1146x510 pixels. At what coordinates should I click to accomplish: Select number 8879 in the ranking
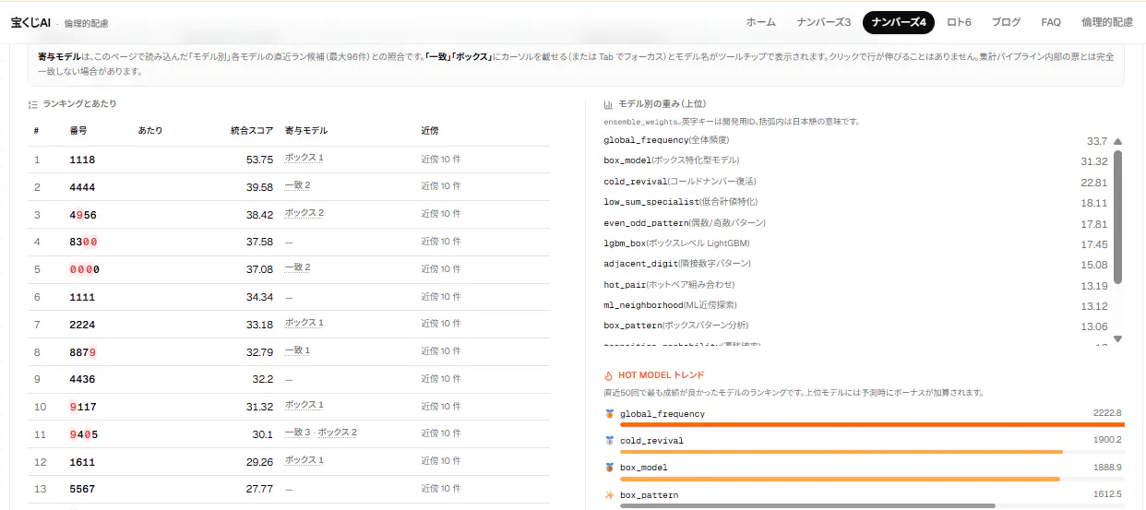tap(82, 352)
